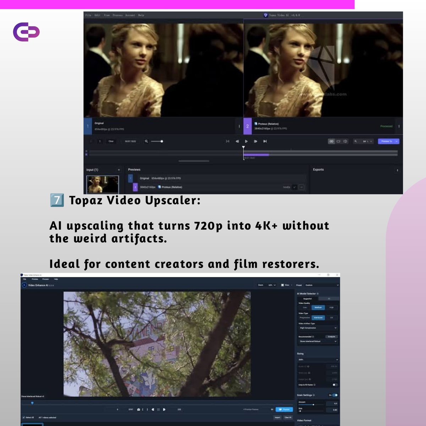Select the input video thumbnail

coord(103,185)
